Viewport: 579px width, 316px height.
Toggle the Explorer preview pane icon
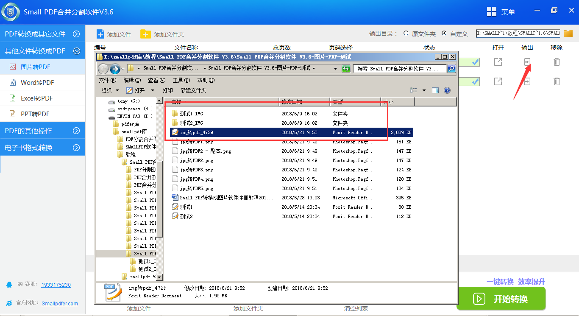pos(435,90)
